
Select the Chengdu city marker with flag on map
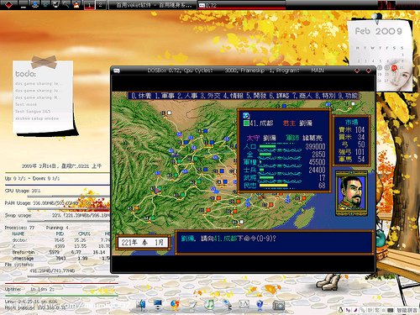tap(157, 190)
